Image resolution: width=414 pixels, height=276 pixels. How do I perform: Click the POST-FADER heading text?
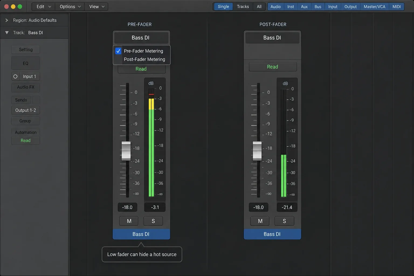[x=273, y=25]
